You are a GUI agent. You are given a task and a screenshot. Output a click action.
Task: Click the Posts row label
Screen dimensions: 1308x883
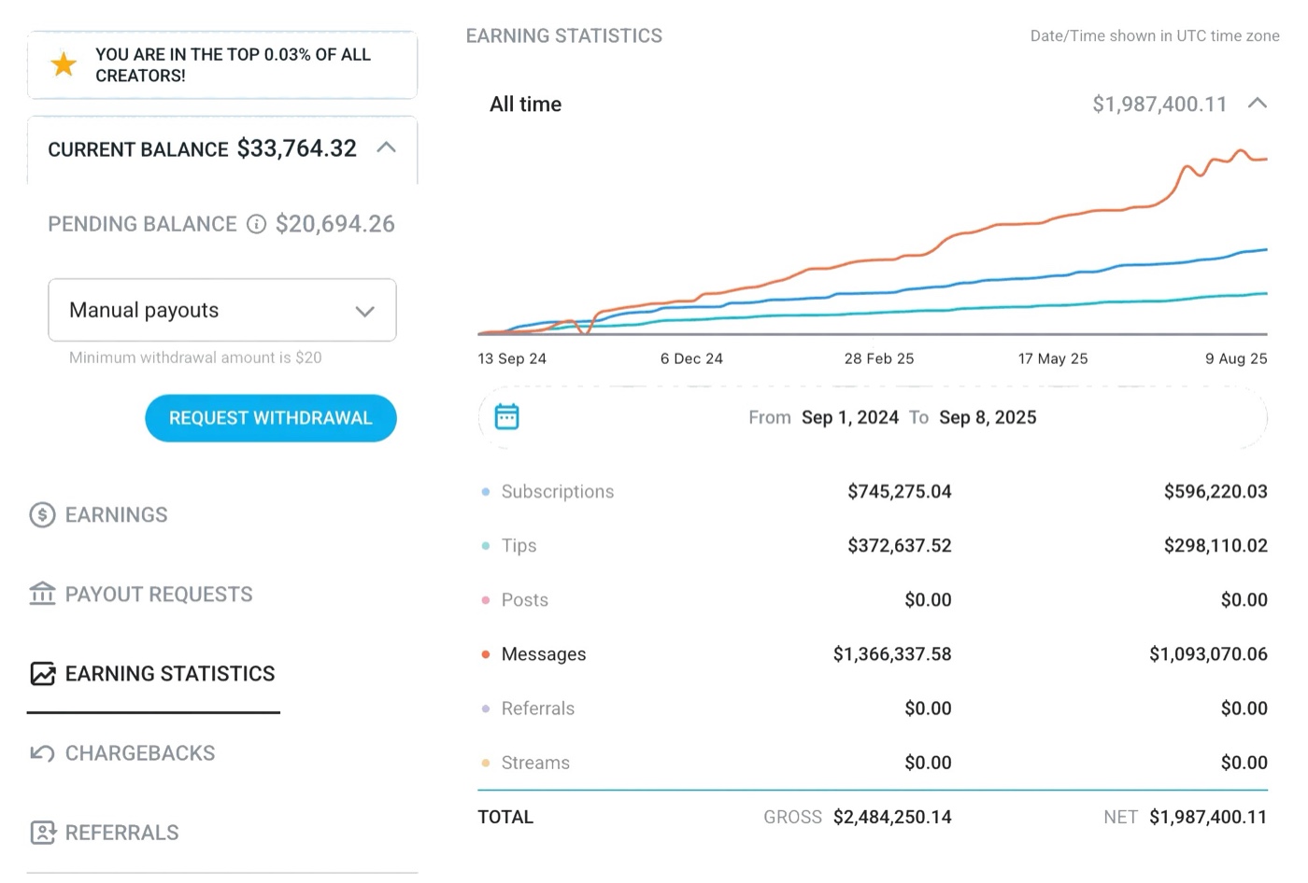(524, 600)
